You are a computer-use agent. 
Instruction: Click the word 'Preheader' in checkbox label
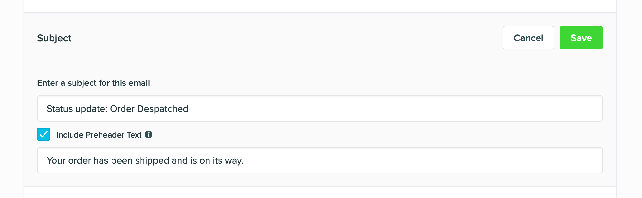pos(105,135)
